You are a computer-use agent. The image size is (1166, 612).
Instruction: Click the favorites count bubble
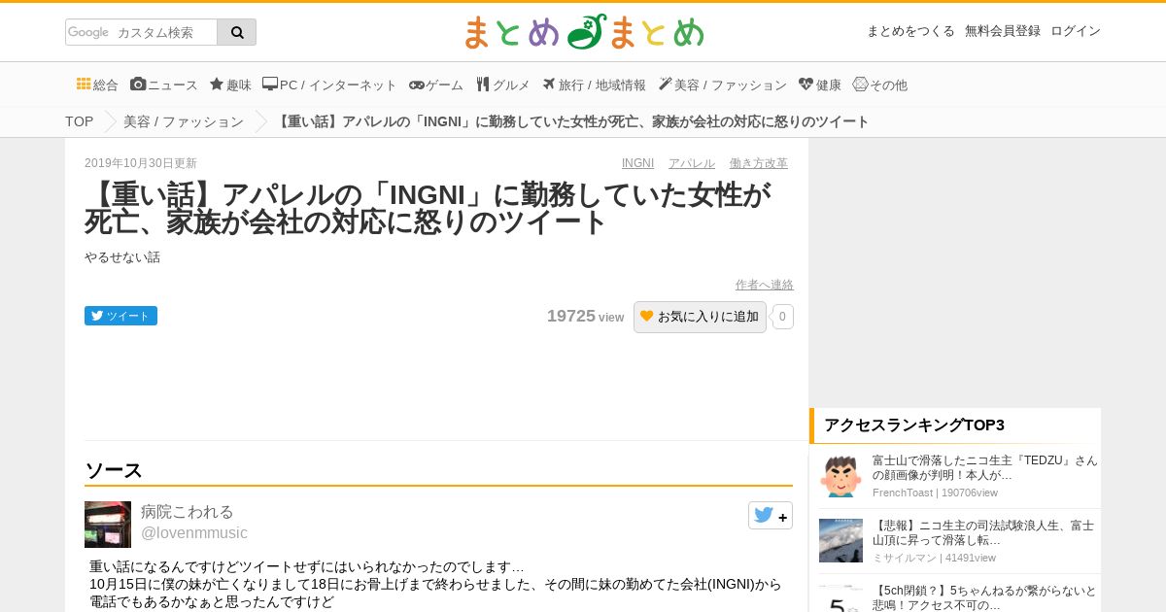pos(783,317)
